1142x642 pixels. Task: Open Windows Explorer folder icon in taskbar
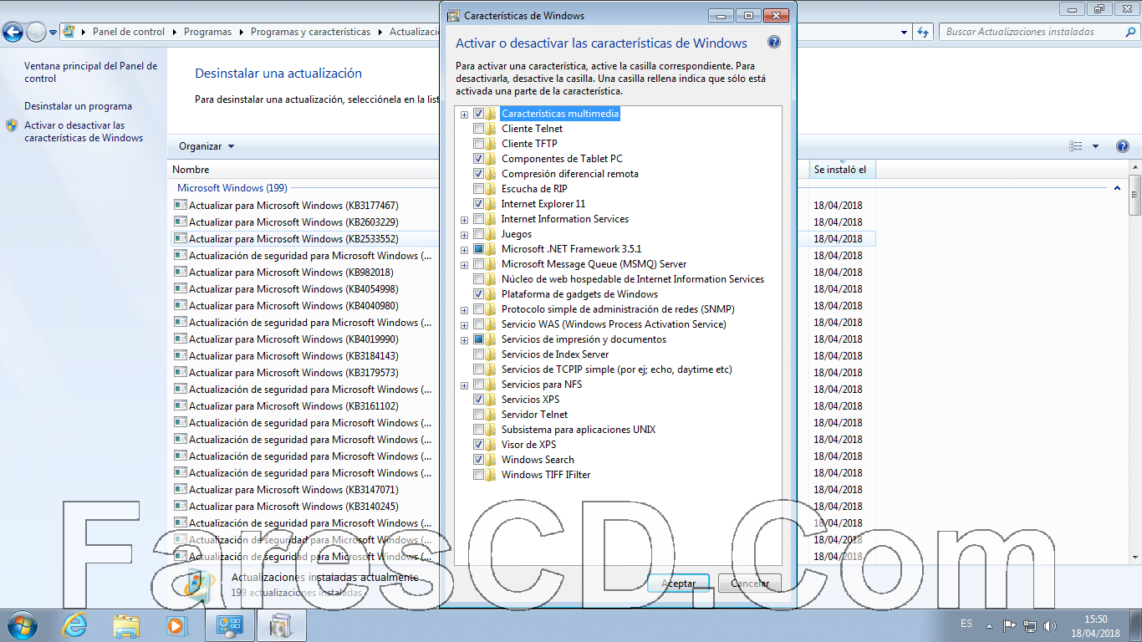pos(126,624)
